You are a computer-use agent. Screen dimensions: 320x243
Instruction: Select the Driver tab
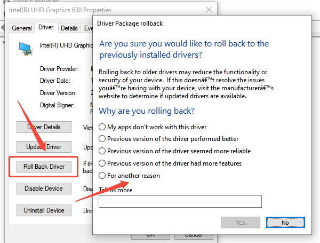pyautogui.click(x=46, y=27)
